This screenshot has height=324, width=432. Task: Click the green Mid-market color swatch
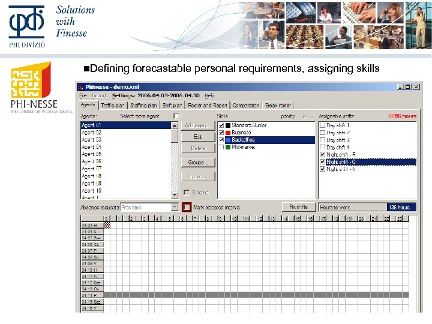click(x=228, y=147)
